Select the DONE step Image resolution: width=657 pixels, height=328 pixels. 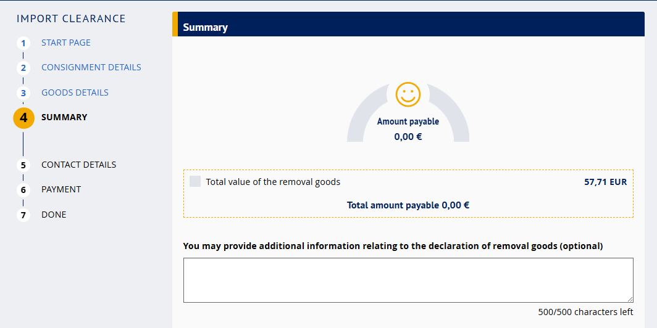[54, 215]
